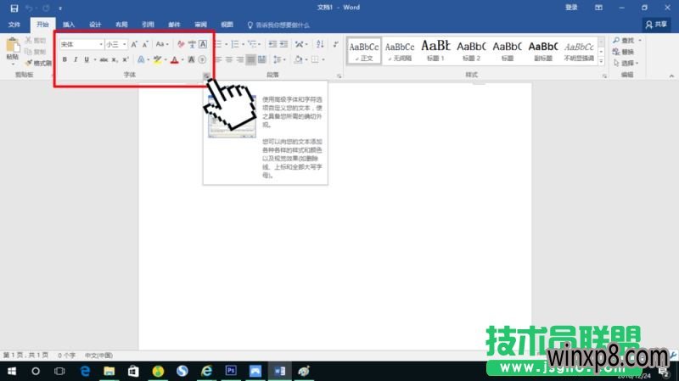679x381 pixels.
Task: Switch to the 引用 (References) tab
Action: tap(148, 25)
